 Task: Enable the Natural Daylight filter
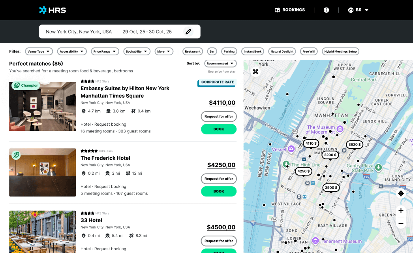[x=282, y=51]
